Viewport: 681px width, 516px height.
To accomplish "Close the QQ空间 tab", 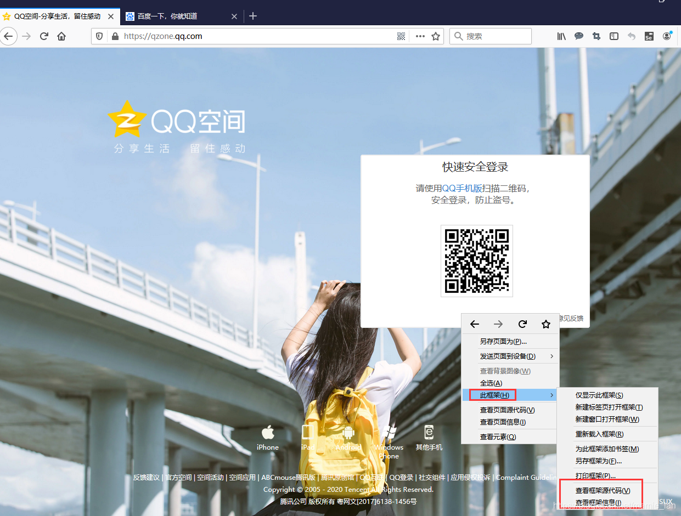I will 110,16.
